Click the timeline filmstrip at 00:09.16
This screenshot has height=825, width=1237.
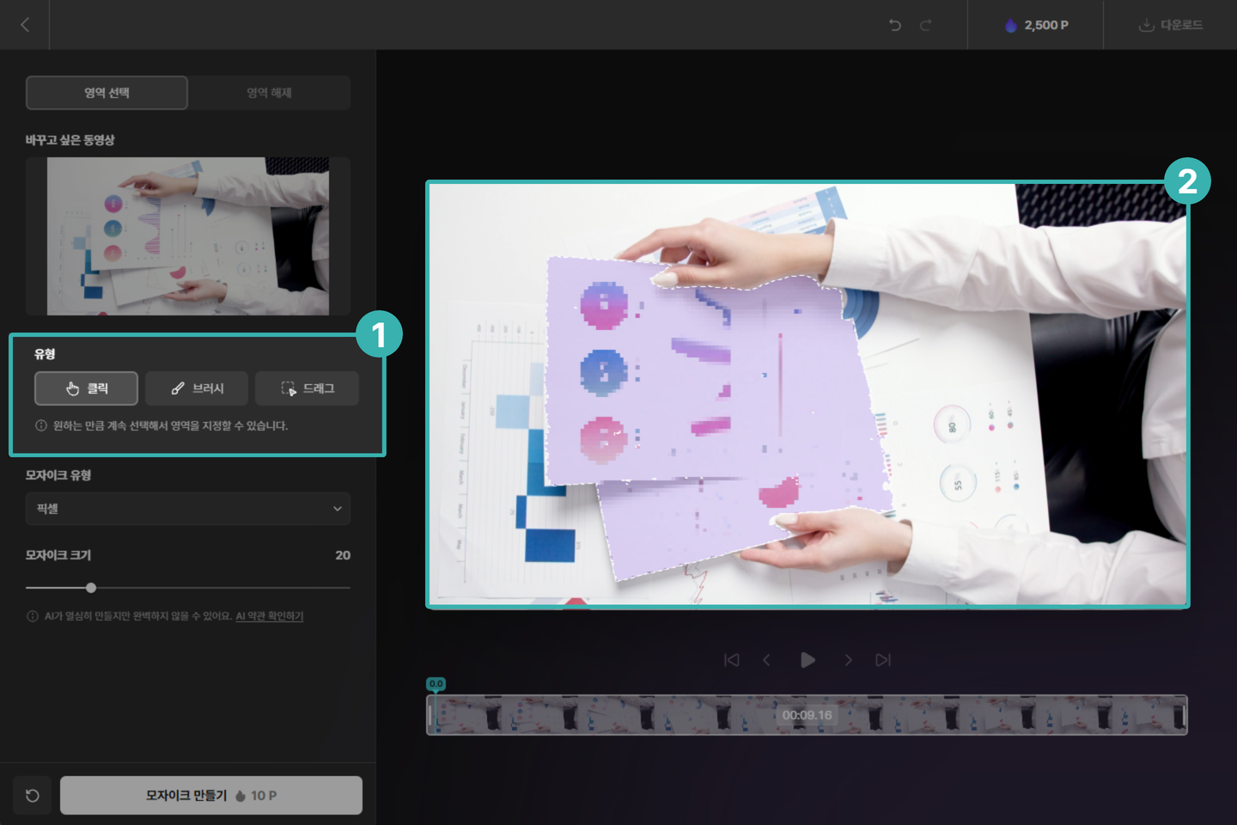pyautogui.click(x=807, y=715)
